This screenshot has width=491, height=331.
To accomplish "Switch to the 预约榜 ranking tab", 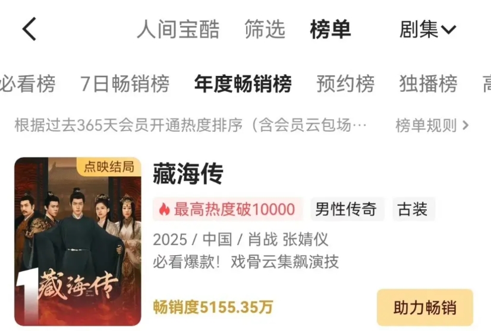I will [x=345, y=84].
